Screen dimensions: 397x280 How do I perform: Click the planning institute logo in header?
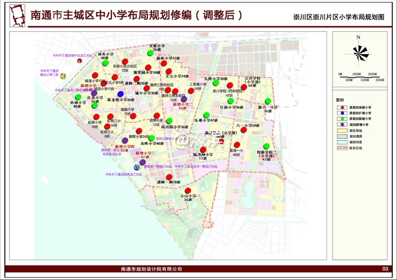click(17, 15)
